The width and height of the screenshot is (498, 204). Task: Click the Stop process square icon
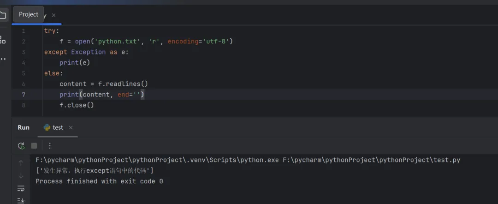(x=34, y=146)
